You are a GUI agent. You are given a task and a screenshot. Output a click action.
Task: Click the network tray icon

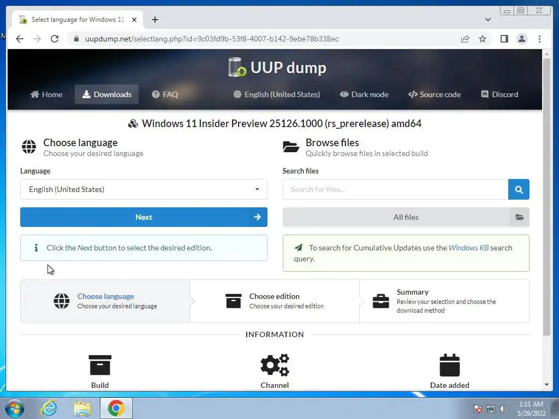coord(491,409)
